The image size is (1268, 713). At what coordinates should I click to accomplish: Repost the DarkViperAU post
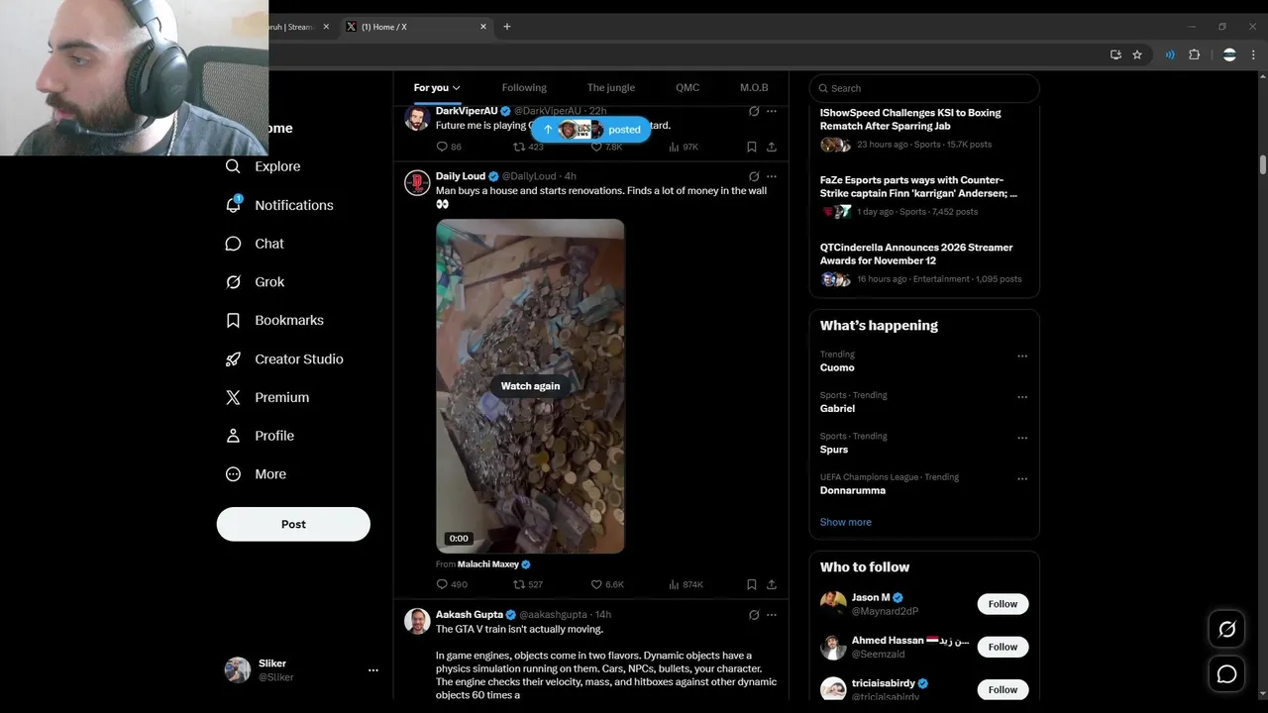(x=527, y=147)
